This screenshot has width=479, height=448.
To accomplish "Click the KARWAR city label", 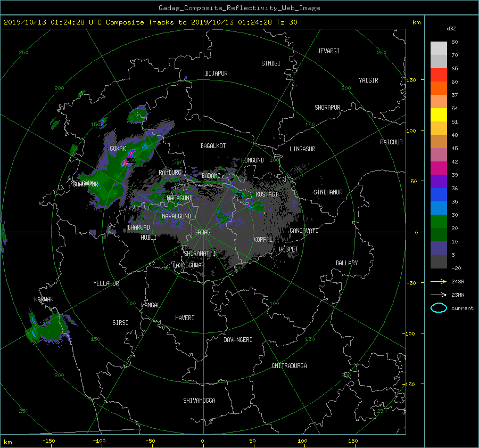I will point(44,299).
